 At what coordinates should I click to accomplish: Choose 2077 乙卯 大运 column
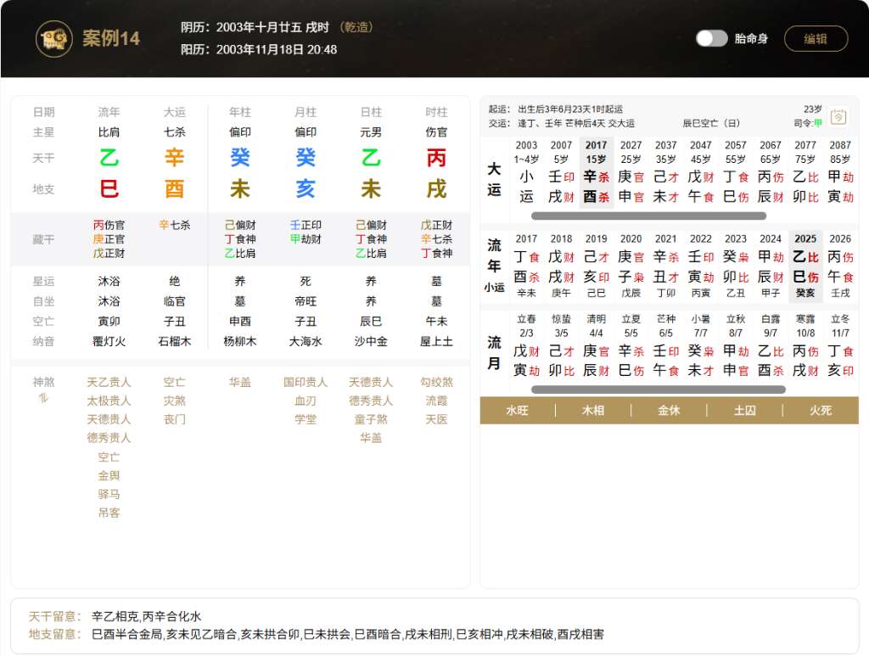click(805, 171)
